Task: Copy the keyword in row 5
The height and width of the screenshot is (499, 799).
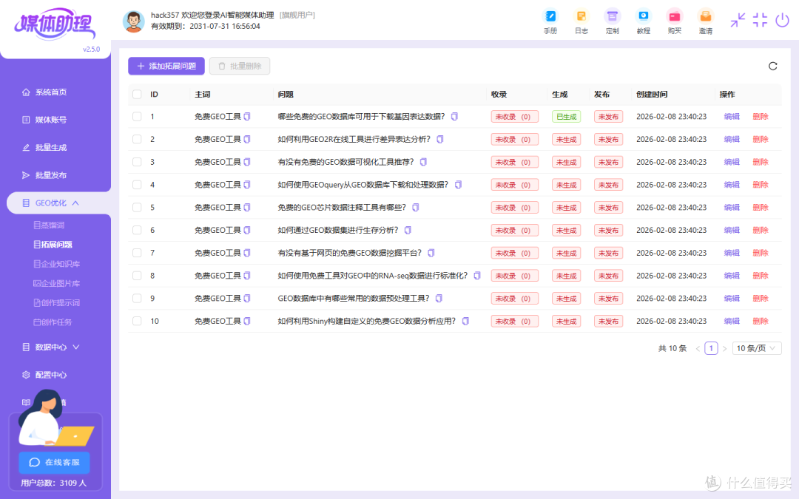Action: 247,207
